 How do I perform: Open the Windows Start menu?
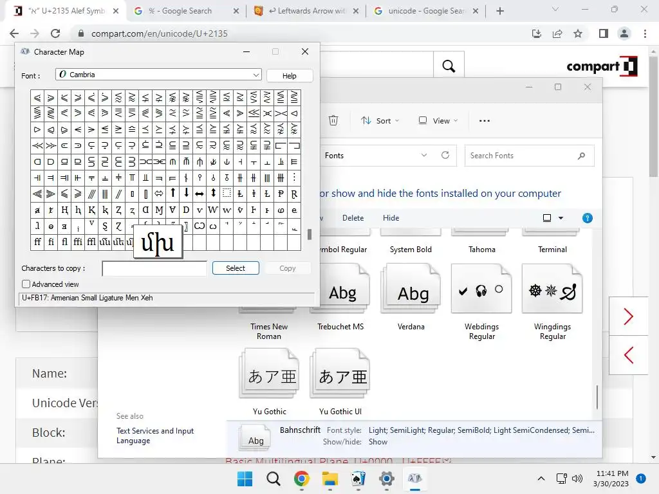[x=245, y=479]
